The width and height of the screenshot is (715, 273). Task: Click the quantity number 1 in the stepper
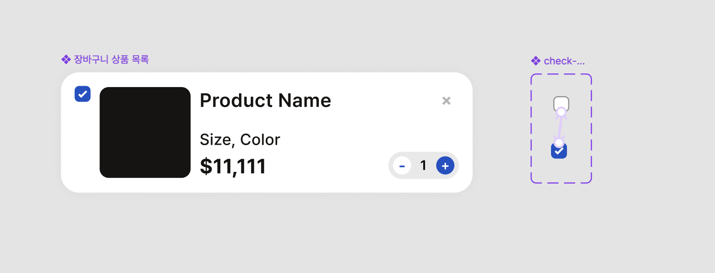(x=423, y=166)
